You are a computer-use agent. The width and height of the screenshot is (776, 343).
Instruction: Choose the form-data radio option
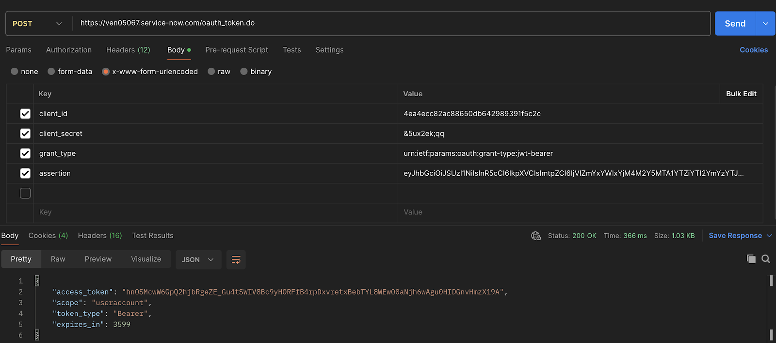(x=51, y=72)
